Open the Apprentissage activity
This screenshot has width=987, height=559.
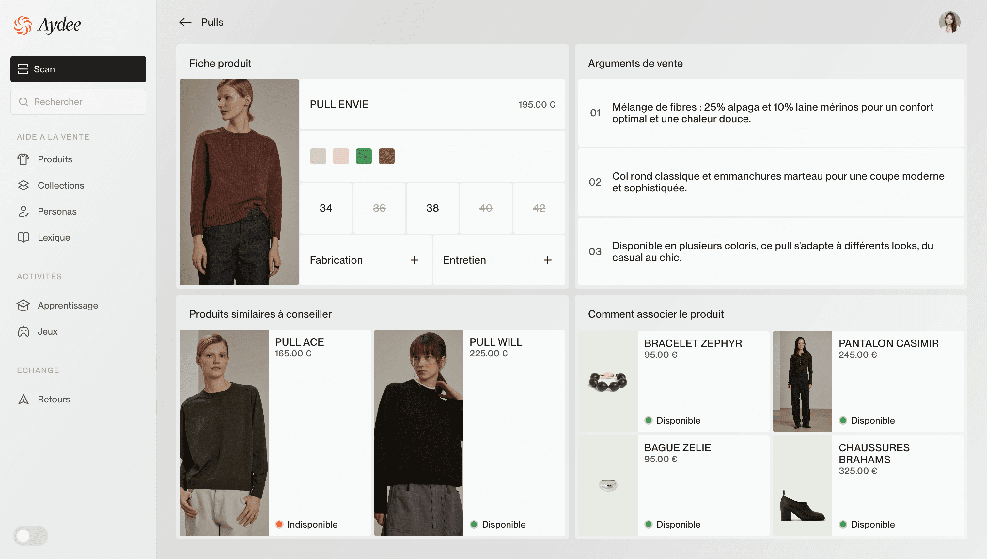pyautogui.click(x=68, y=305)
